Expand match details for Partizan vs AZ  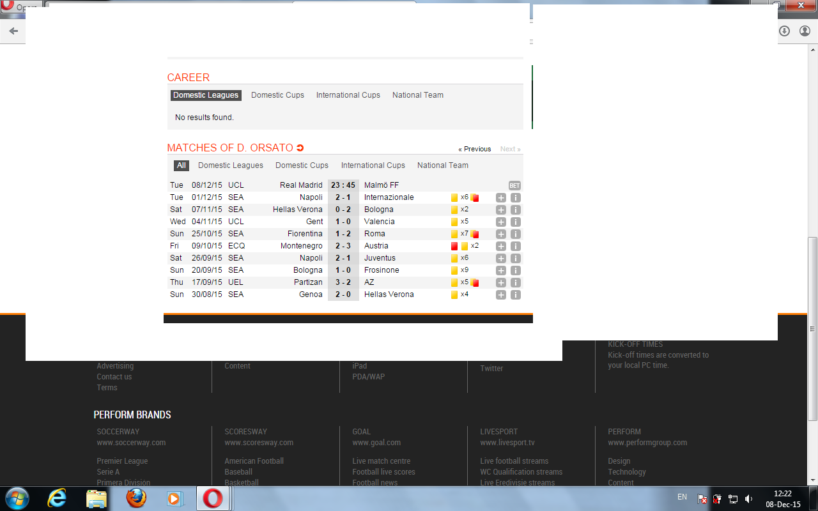pos(501,283)
